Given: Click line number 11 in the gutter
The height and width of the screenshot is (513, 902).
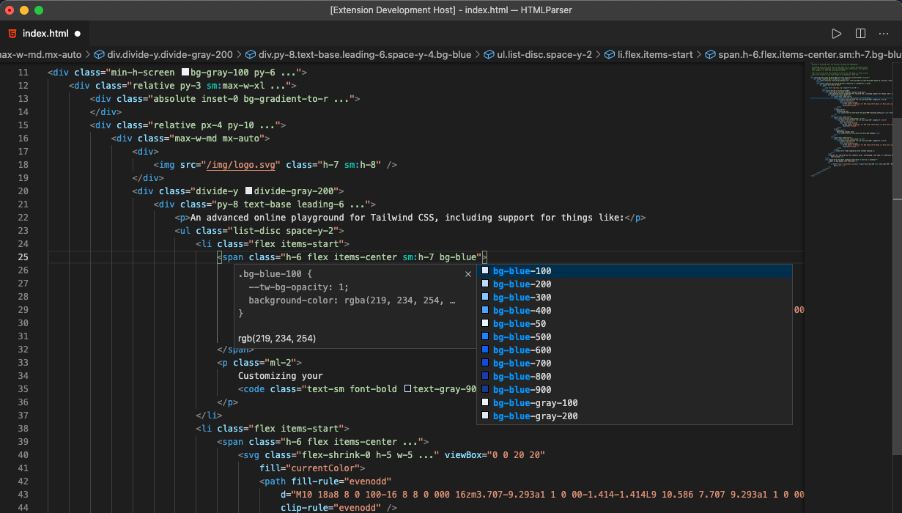Looking at the screenshot, I should point(23,73).
